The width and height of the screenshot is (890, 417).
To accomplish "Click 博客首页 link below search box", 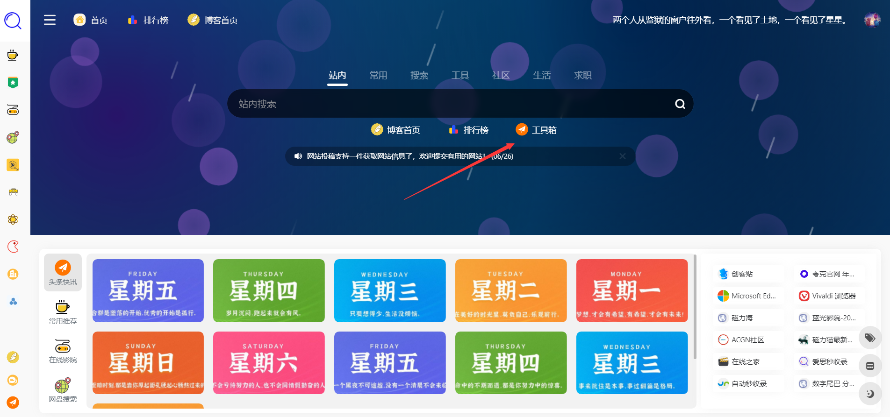I will point(395,130).
